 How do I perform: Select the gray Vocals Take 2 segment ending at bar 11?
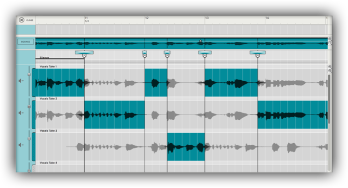coord(60,115)
